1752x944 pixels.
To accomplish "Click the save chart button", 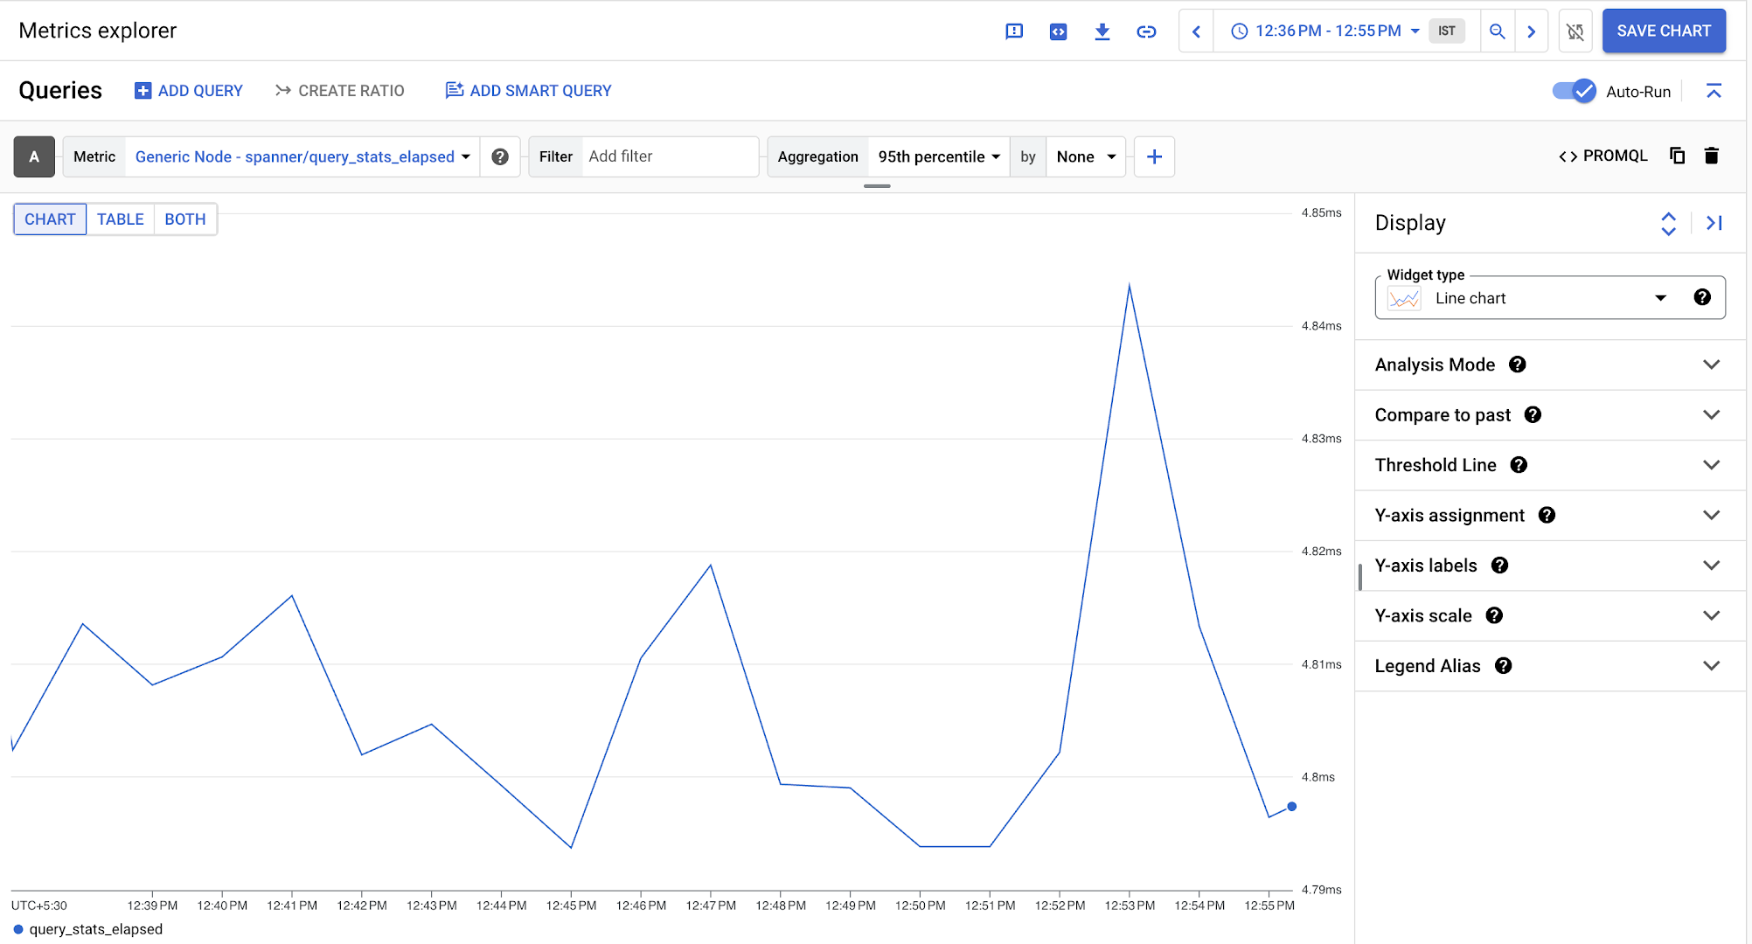I will click(1663, 31).
